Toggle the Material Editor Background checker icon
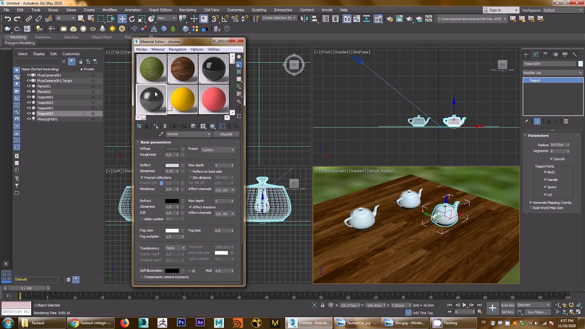The height and width of the screenshot is (329, 585). (239, 72)
